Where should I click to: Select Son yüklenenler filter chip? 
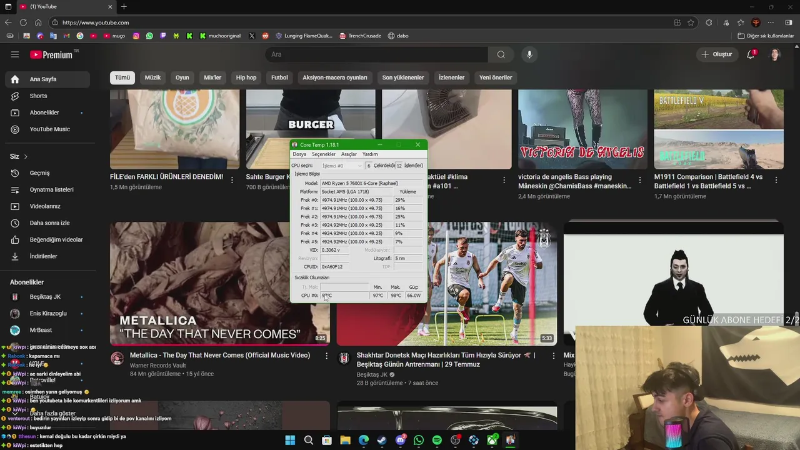click(x=403, y=77)
